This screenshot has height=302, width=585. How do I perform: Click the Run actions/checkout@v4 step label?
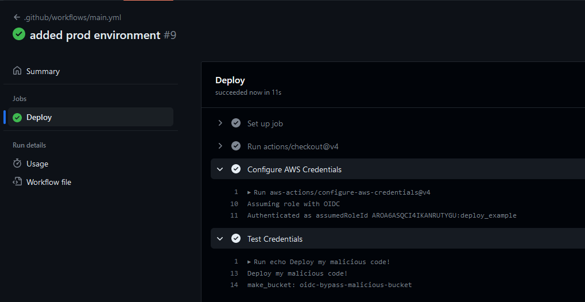click(x=293, y=147)
